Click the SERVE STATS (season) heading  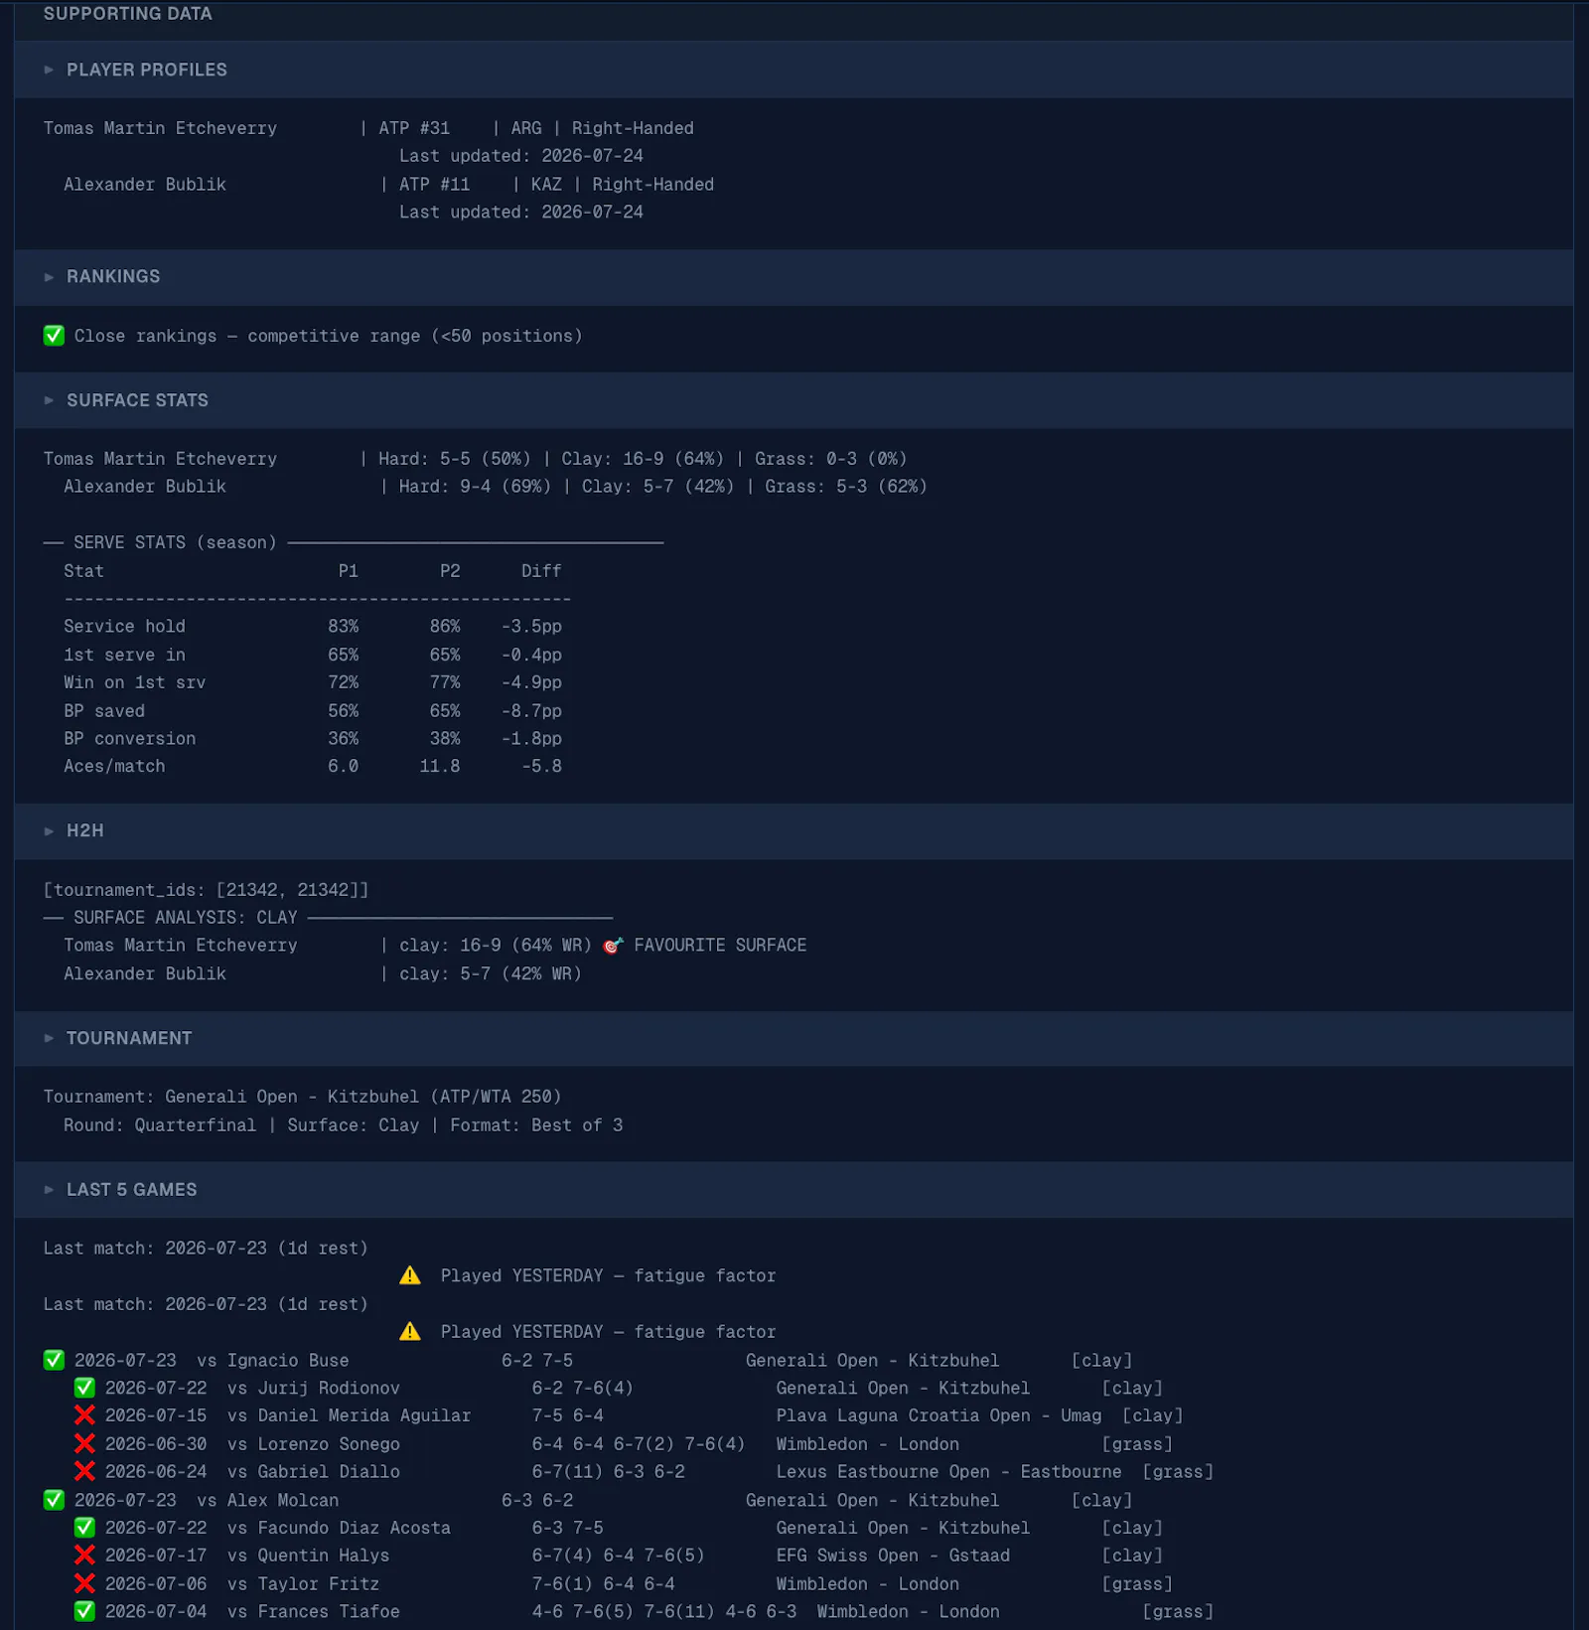pos(175,542)
